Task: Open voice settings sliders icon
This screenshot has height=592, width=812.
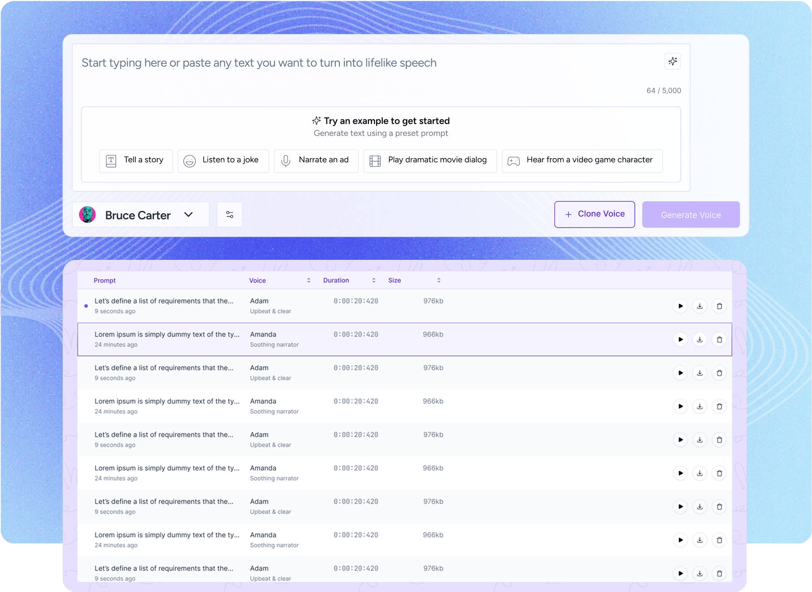Action: [229, 214]
